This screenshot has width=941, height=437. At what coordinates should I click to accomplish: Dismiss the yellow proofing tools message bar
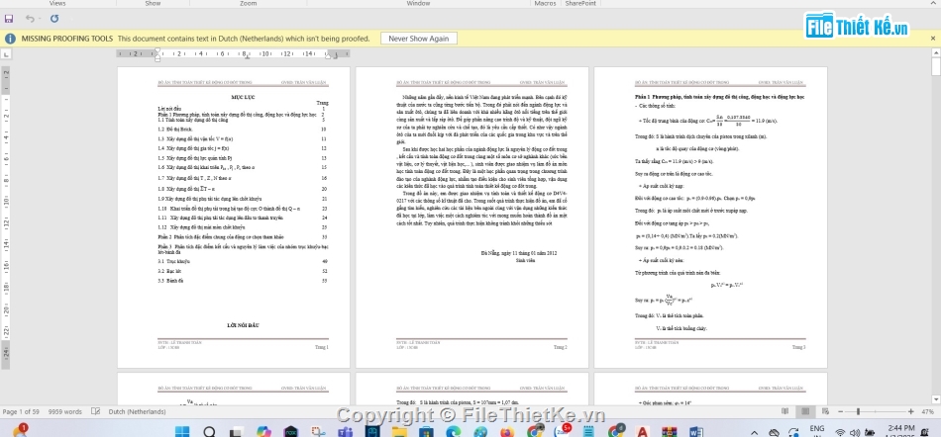click(933, 39)
